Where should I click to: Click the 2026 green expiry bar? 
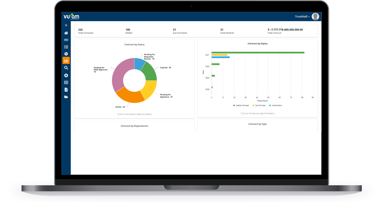pos(212,87)
